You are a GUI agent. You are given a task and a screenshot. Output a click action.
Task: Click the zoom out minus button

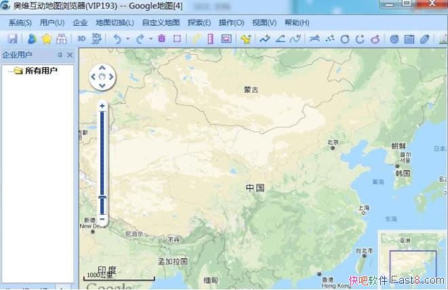(x=102, y=220)
